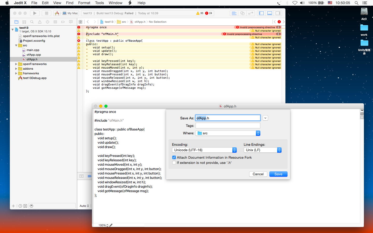Hide the Navigator panel
This screenshot has width=373, height=233.
tap(261, 13)
